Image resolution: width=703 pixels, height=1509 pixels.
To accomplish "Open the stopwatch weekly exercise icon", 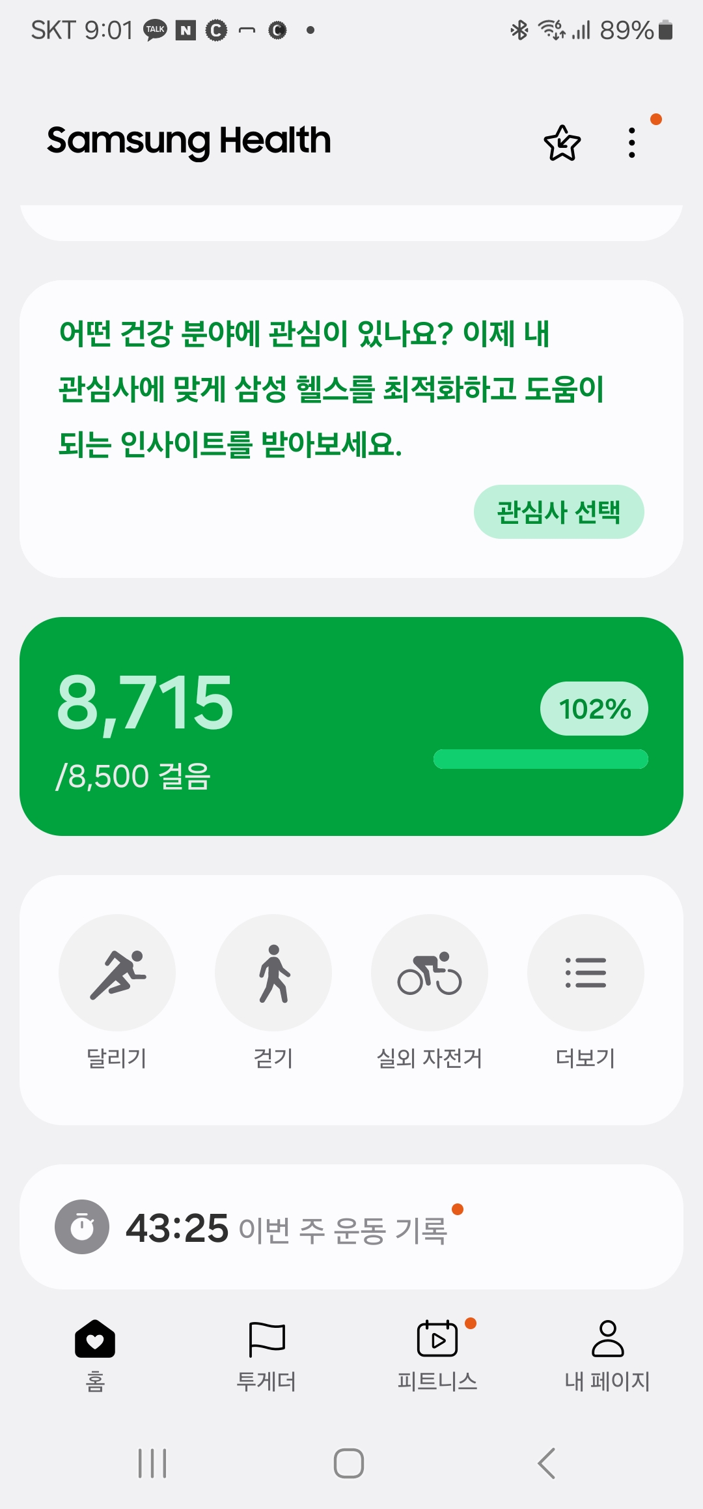I will click(82, 1227).
